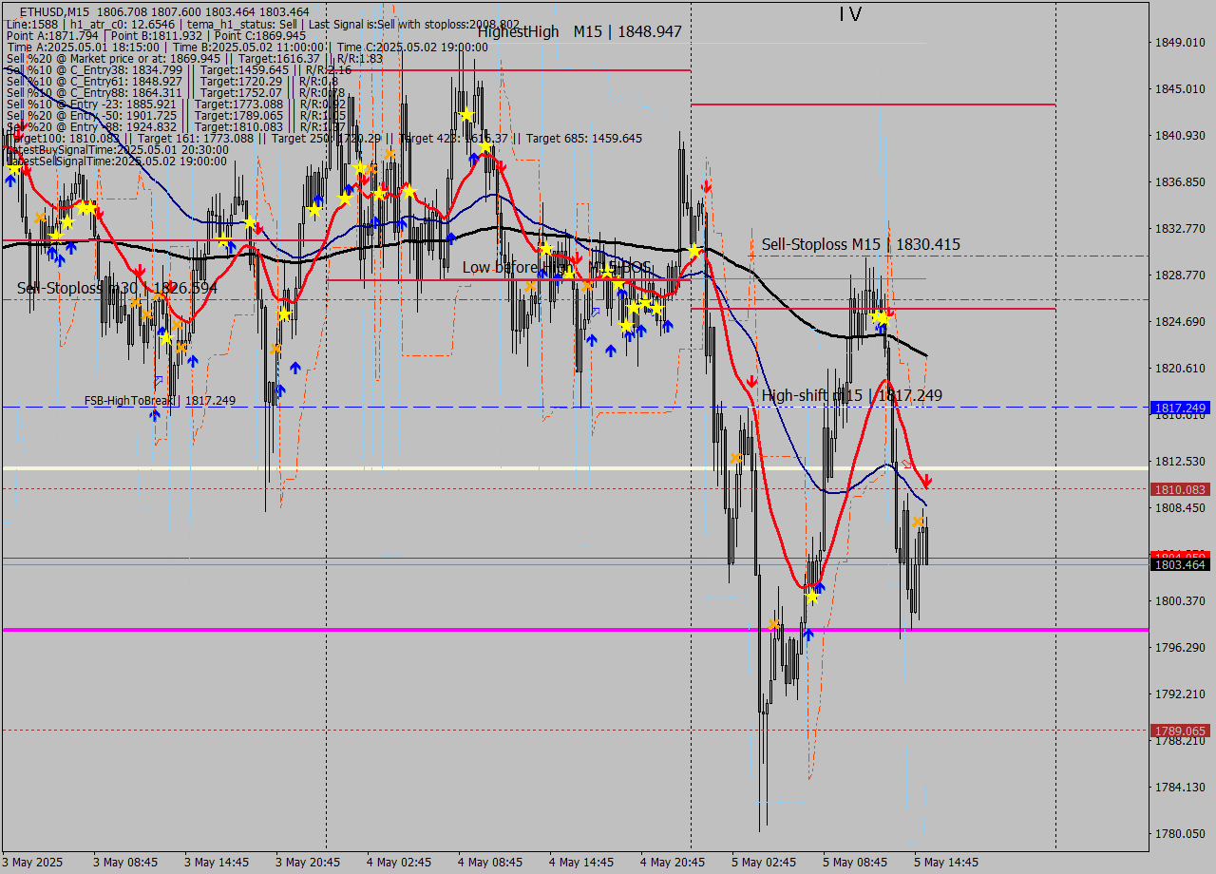Click the orange X just above the magenta line
Screen dimensions: 1216x874
point(773,624)
